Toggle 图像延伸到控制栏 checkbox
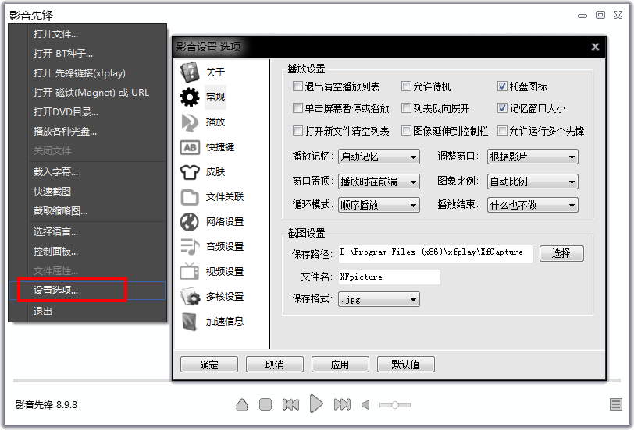The image size is (634, 430). click(x=406, y=131)
